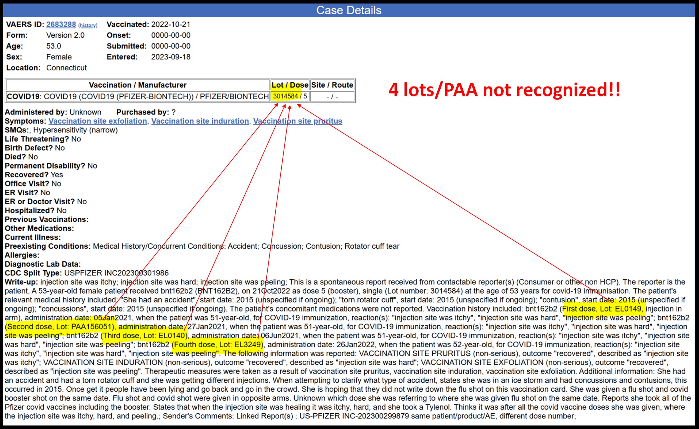
Task: Open VAERS ID 2683288 link
Action: tap(61, 25)
